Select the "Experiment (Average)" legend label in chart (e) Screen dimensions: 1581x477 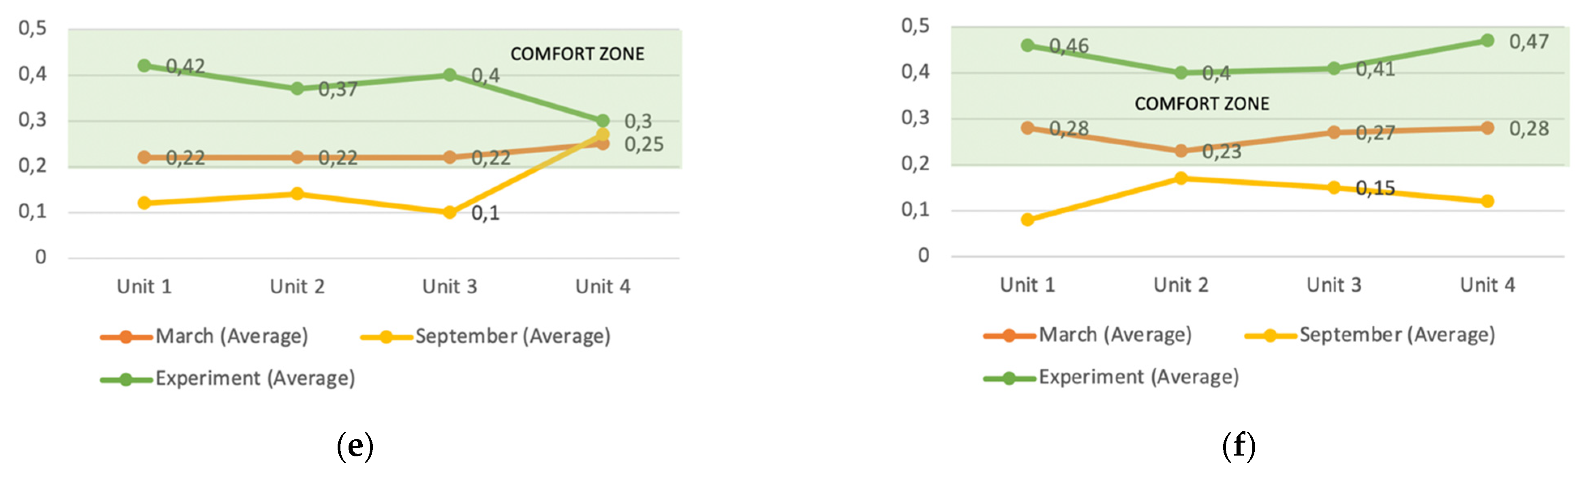point(255,378)
